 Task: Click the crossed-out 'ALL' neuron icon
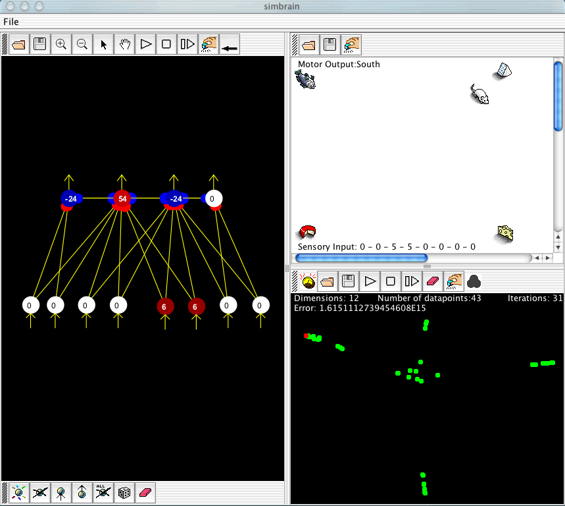coord(102,492)
